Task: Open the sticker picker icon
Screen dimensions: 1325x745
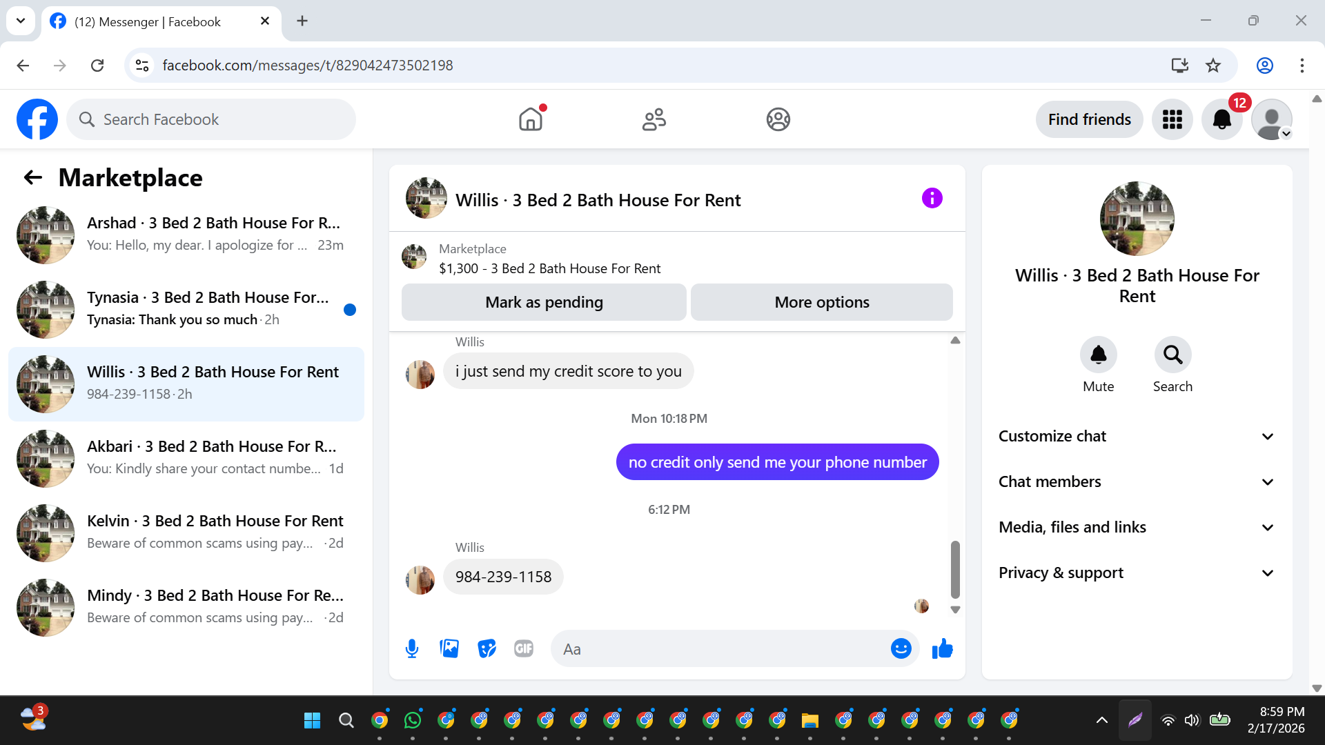Action: tap(487, 648)
